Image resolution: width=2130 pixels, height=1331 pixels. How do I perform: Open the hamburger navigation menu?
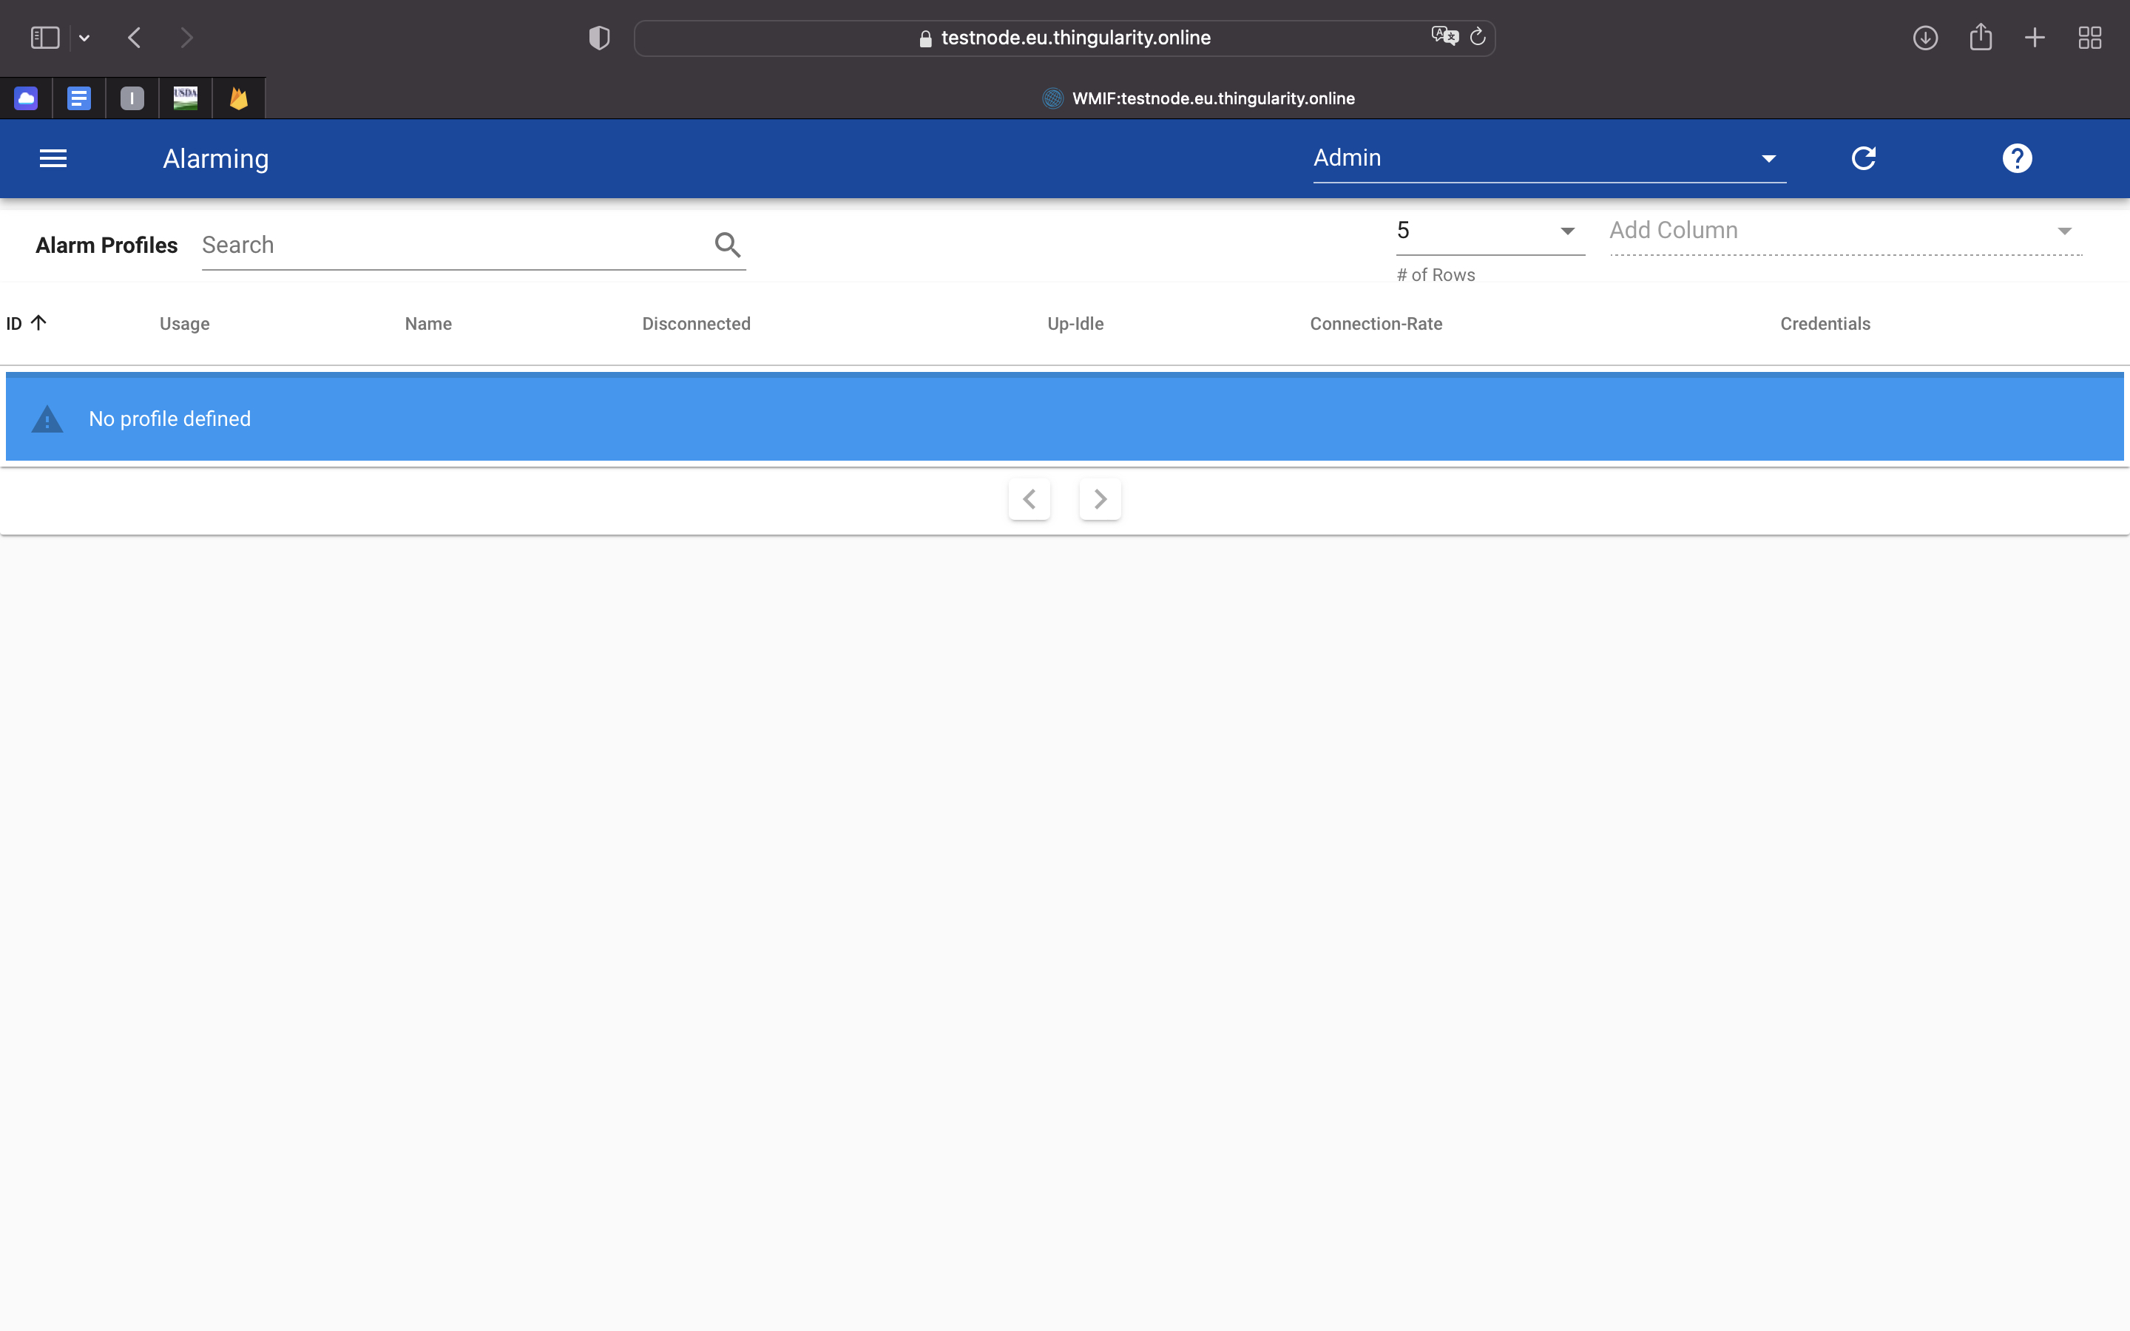pyautogui.click(x=53, y=158)
